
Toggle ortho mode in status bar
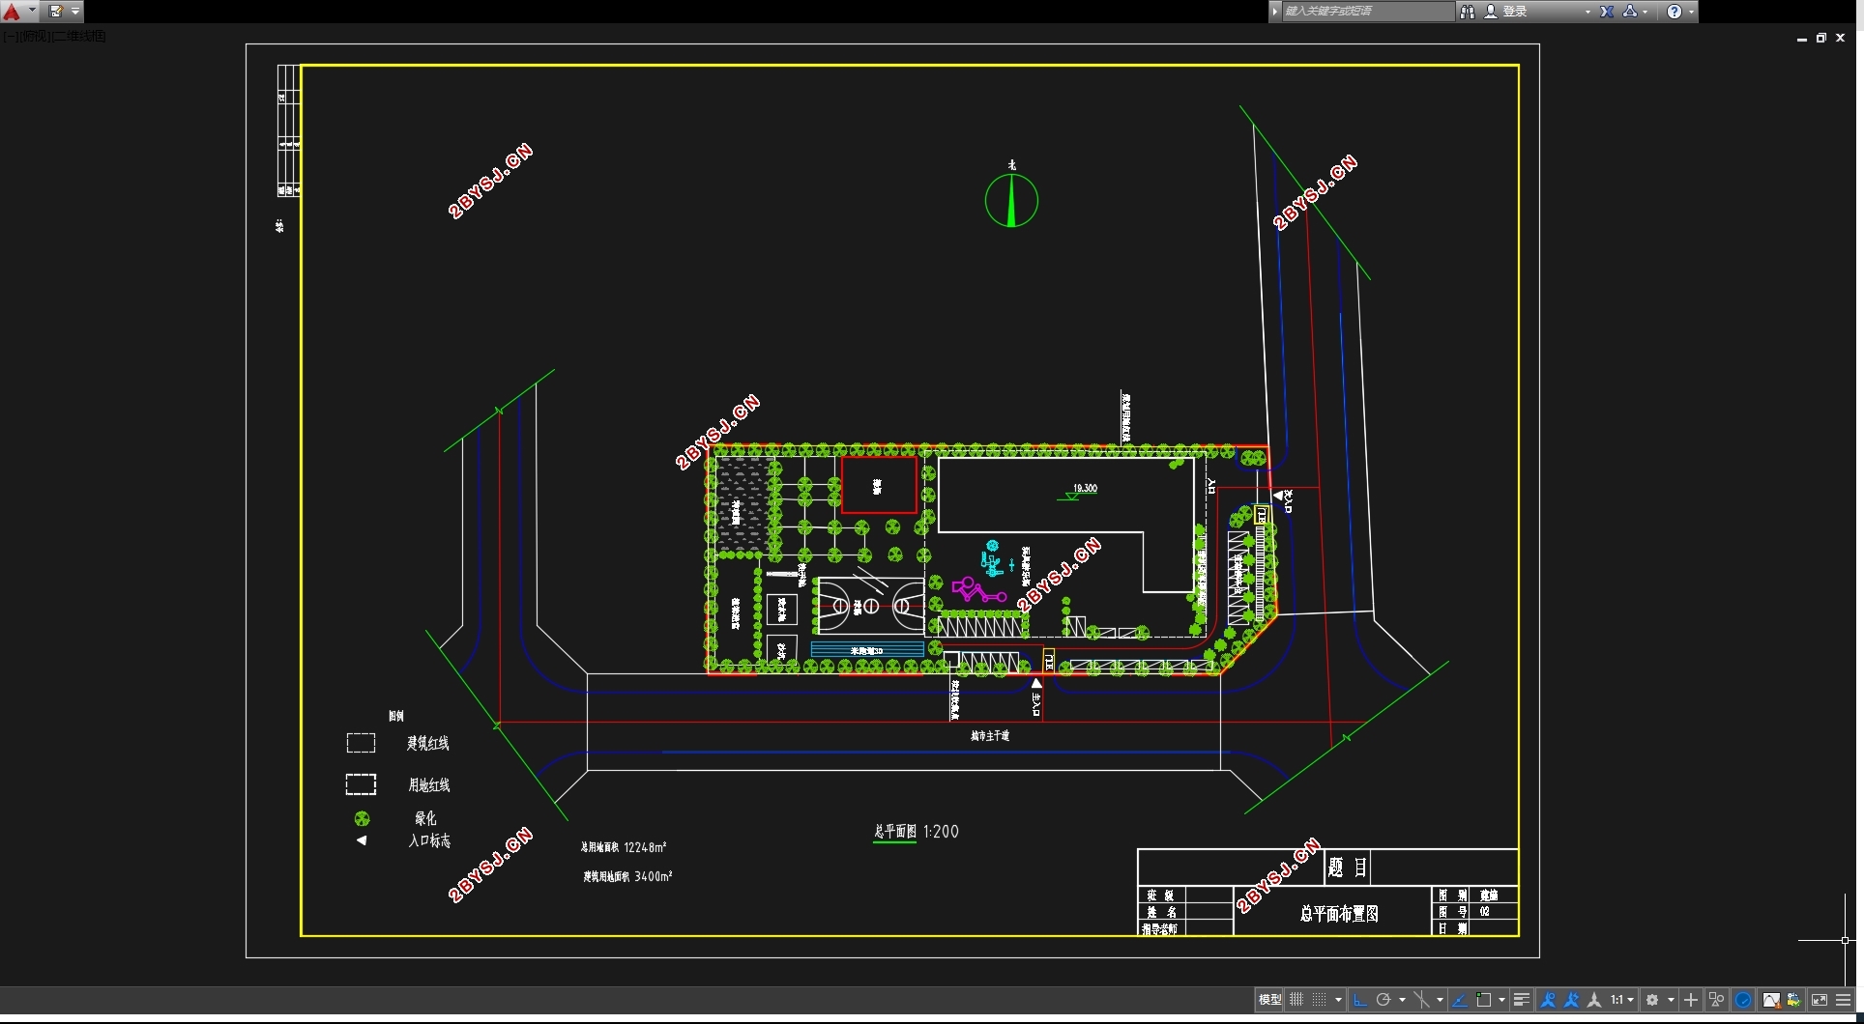pyautogui.click(x=1360, y=1000)
